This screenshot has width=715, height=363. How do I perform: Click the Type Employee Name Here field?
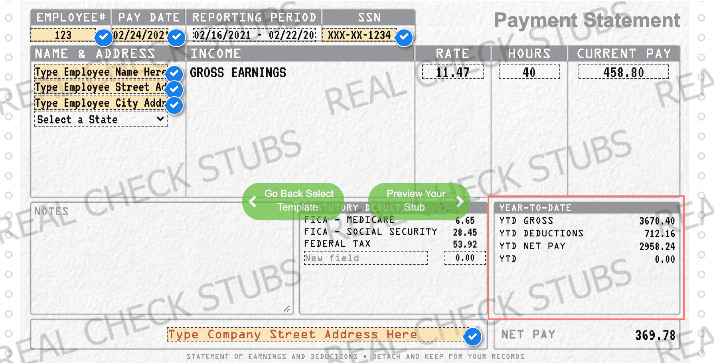coord(101,72)
